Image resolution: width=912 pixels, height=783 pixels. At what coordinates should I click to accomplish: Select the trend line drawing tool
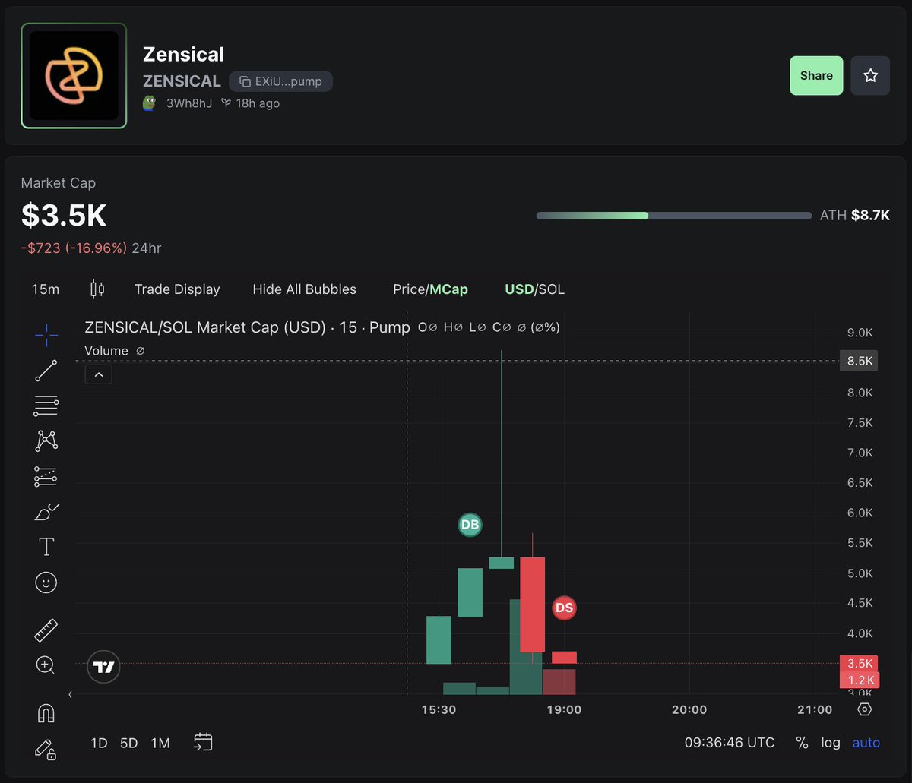(x=46, y=371)
